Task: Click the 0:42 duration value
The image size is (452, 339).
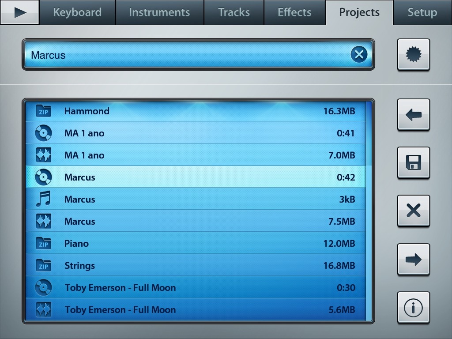Action: 346,177
